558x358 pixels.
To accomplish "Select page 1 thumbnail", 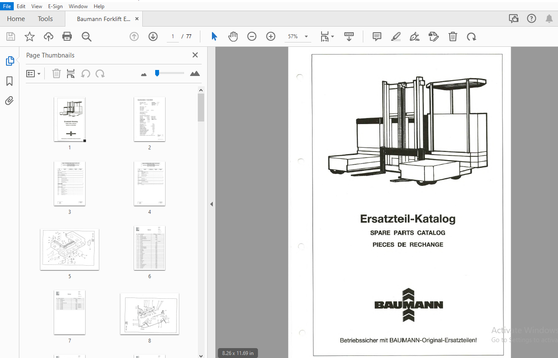I will [70, 119].
